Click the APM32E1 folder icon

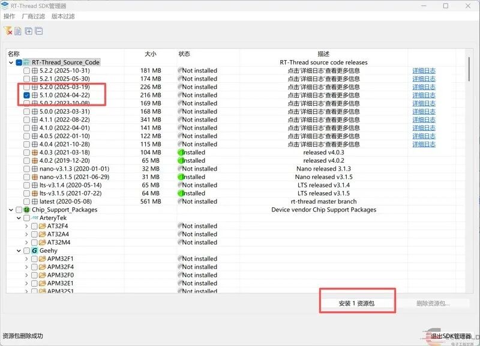[42, 283]
